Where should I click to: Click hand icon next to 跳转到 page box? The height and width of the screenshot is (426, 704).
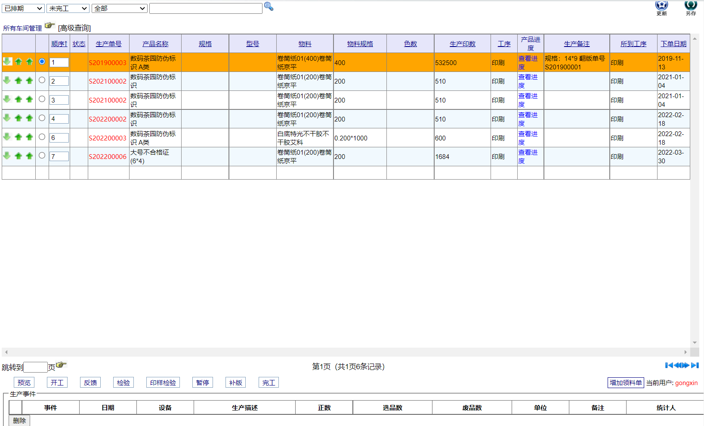(x=61, y=364)
